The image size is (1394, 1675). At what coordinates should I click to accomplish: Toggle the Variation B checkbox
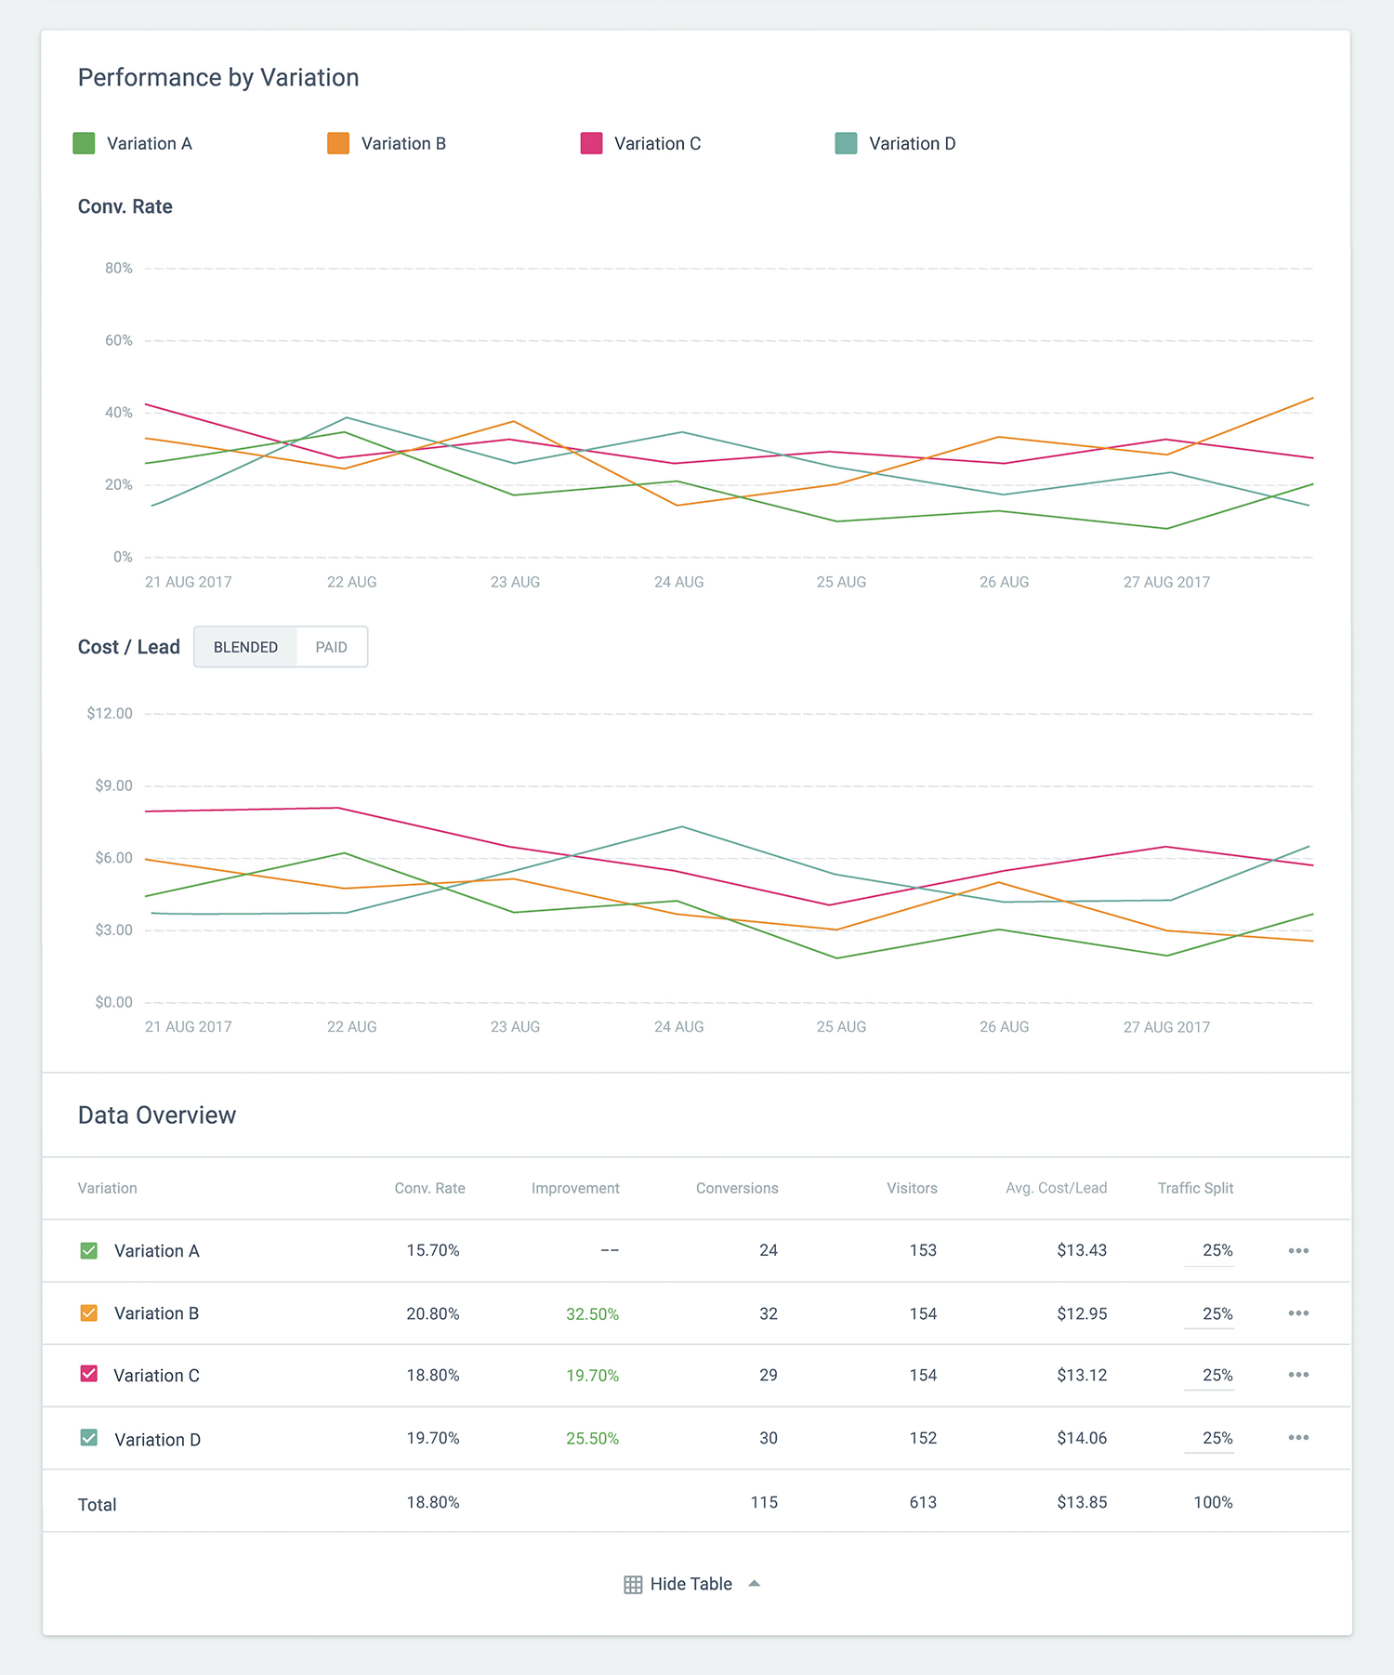[x=89, y=1313]
